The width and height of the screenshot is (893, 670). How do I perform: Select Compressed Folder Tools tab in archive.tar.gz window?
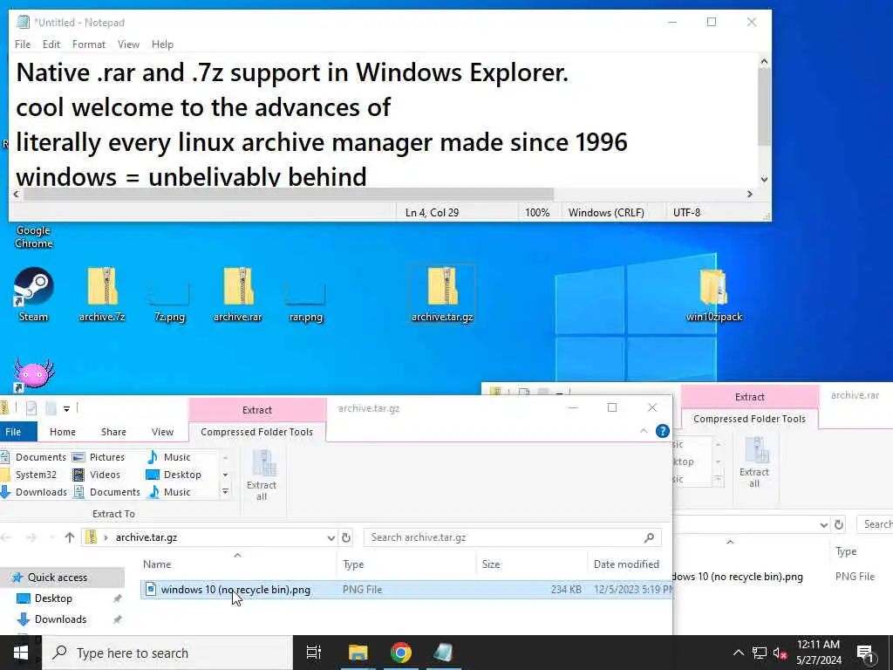click(x=257, y=432)
